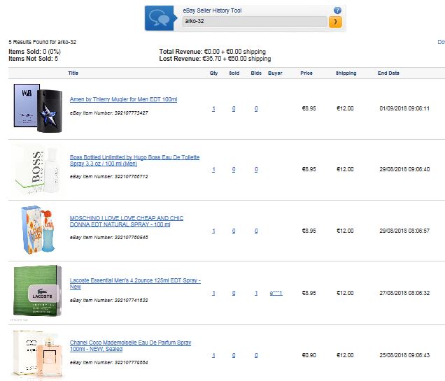Screen dimensions: 445x381
Task: Click the Boss Bottled product thumbnail
Action: 38,169
